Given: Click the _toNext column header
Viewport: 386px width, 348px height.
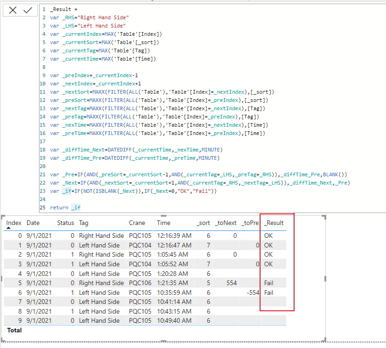Looking at the screenshot, I should (x=226, y=223).
